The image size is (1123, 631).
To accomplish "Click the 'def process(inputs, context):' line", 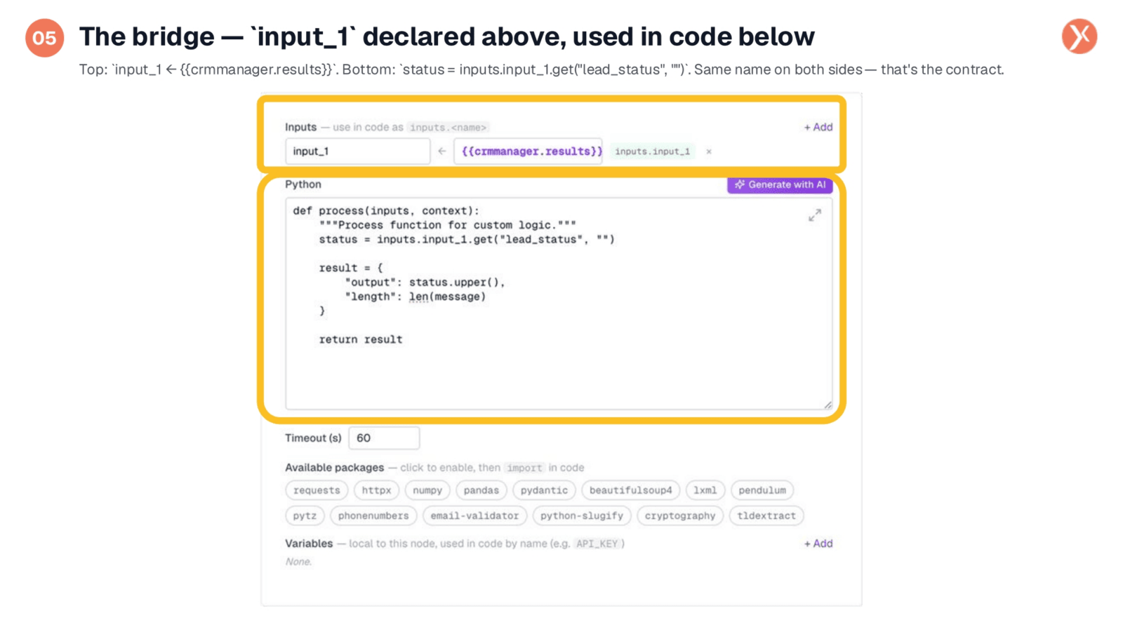I will (x=386, y=210).
